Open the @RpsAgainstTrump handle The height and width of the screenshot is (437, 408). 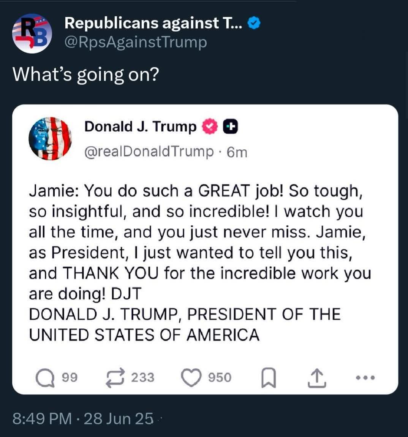(136, 43)
